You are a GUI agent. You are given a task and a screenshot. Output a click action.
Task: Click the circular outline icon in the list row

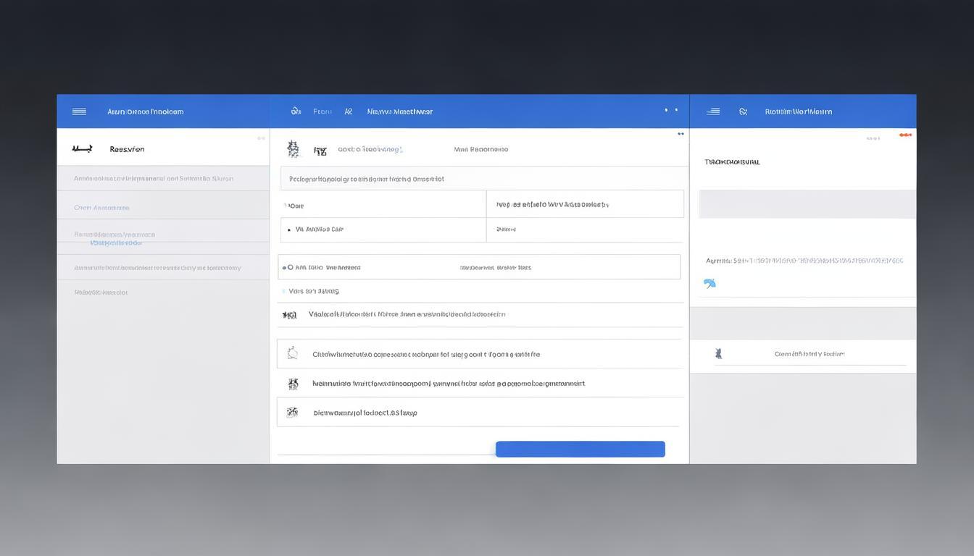(x=292, y=353)
